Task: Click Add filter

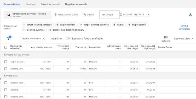Action: pyautogui.click(x=56, y=38)
